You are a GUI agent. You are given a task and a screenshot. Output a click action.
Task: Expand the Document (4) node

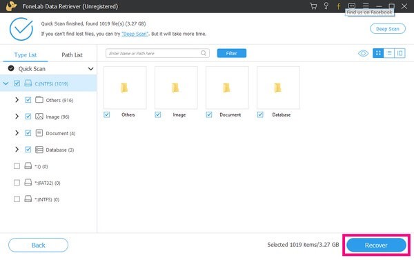pyautogui.click(x=17, y=133)
